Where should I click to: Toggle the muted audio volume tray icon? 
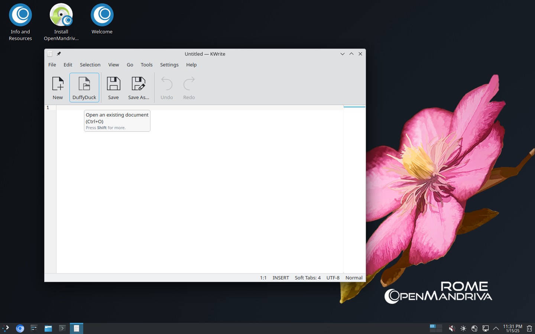[x=452, y=328]
